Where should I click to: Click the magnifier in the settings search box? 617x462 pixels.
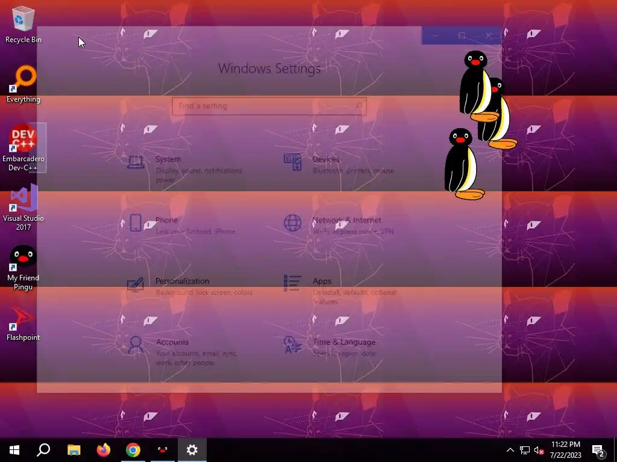pyautogui.click(x=359, y=106)
